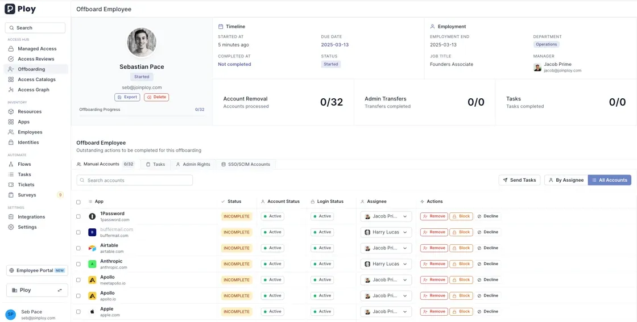Image resolution: width=637 pixels, height=322 pixels.
Task: Toggle the select-all accounts checkbox
Action: (x=78, y=202)
